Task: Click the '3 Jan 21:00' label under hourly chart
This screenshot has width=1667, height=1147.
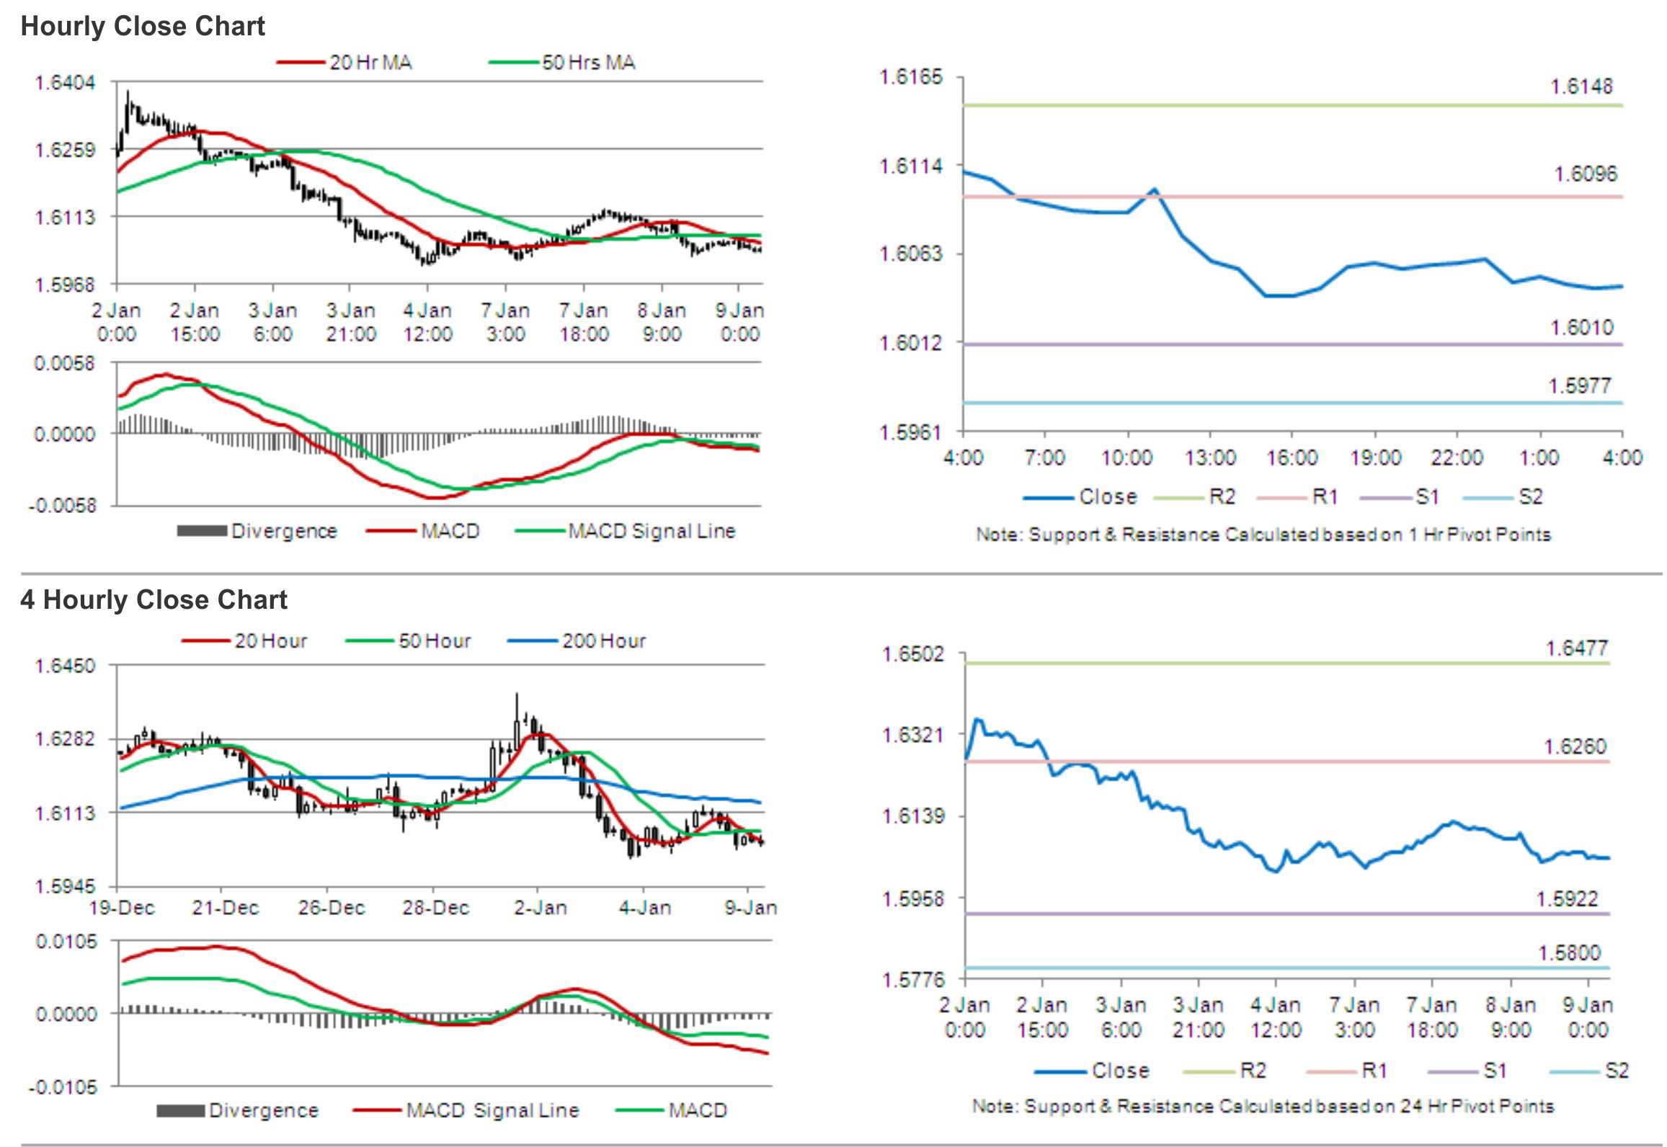Action: (x=351, y=322)
